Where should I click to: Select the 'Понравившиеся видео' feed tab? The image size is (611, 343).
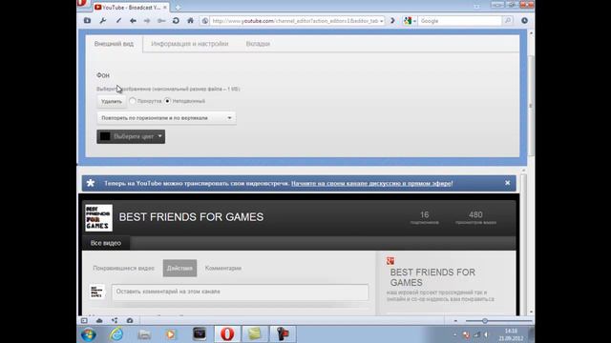123,269
